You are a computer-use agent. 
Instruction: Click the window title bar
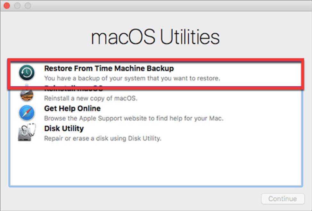160,6
